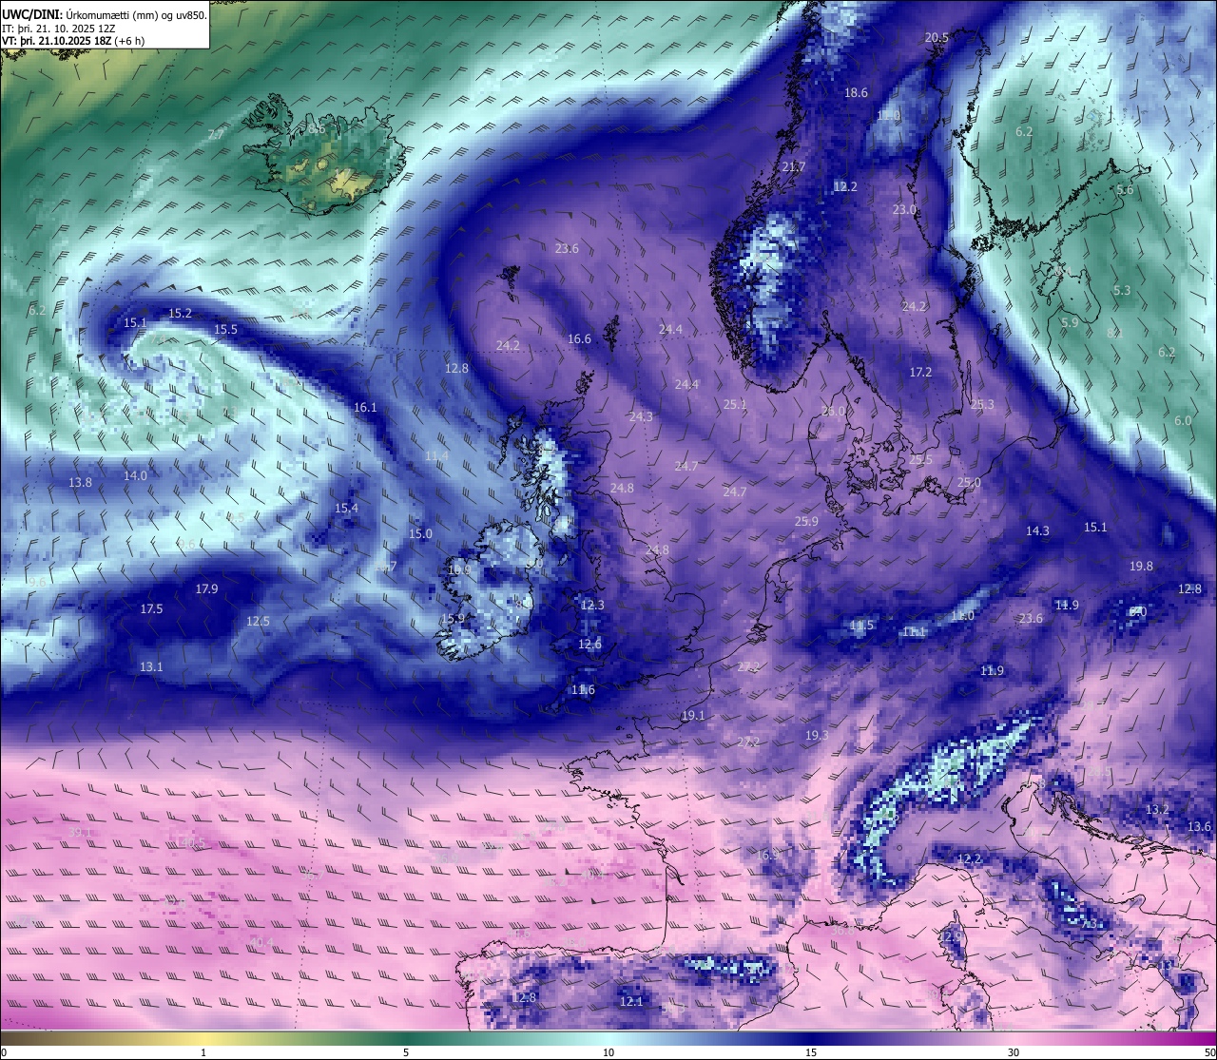Click the map value 25.9
1217x1060 pixels.
[x=806, y=522]
